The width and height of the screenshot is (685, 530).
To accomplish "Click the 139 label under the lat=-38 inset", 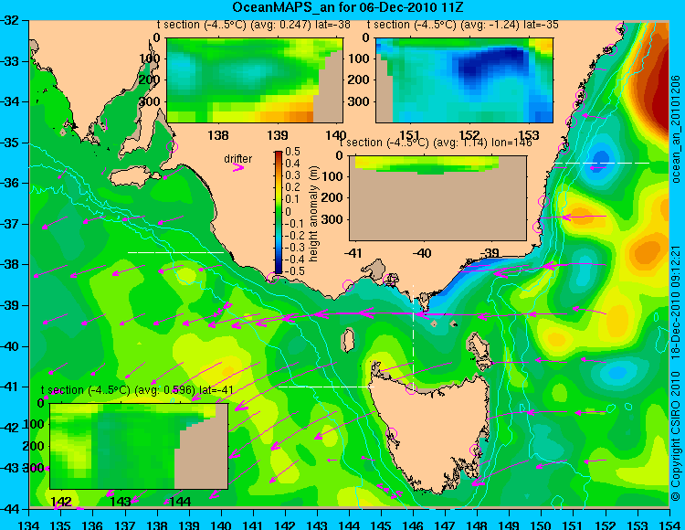I will pos(278,135).
